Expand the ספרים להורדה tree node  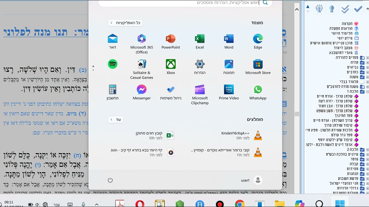368,58
